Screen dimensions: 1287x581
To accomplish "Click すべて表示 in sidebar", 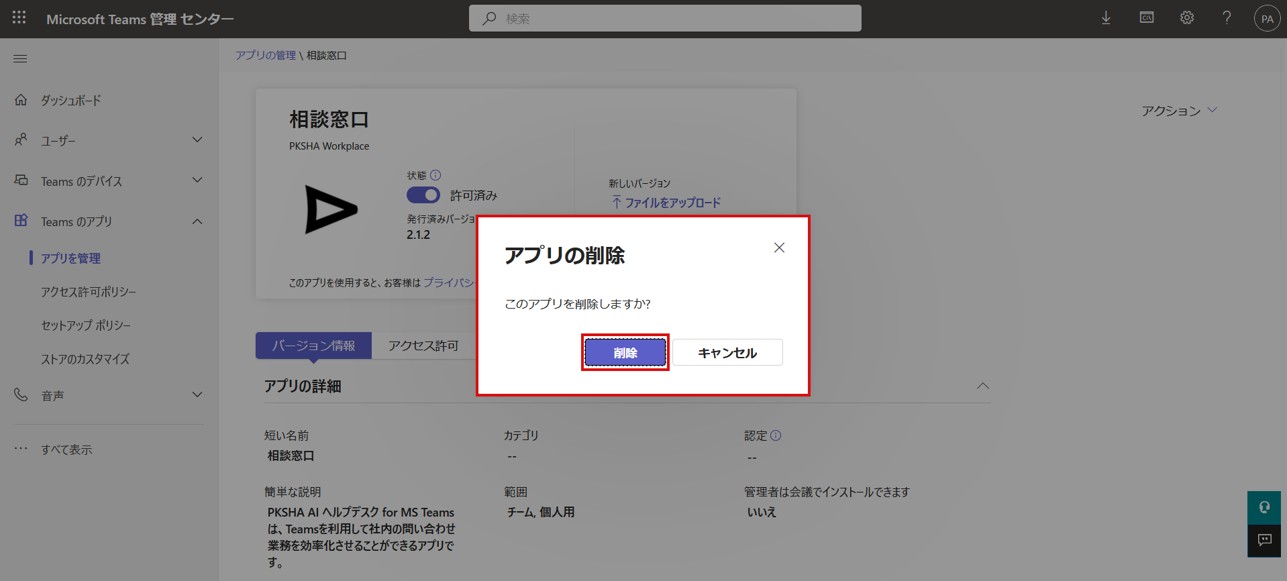I will click(66, 450).
